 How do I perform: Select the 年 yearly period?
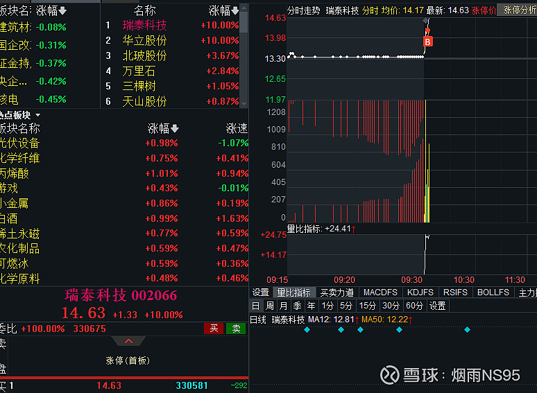311,306
